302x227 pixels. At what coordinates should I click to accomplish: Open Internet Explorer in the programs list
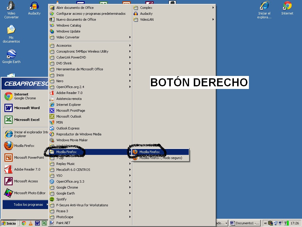click(91, 105)
